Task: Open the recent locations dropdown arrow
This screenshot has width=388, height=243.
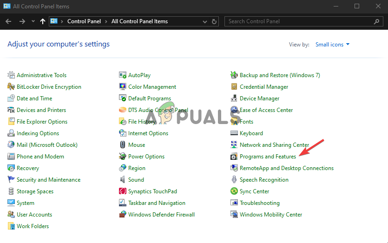Action: point(33,21)
